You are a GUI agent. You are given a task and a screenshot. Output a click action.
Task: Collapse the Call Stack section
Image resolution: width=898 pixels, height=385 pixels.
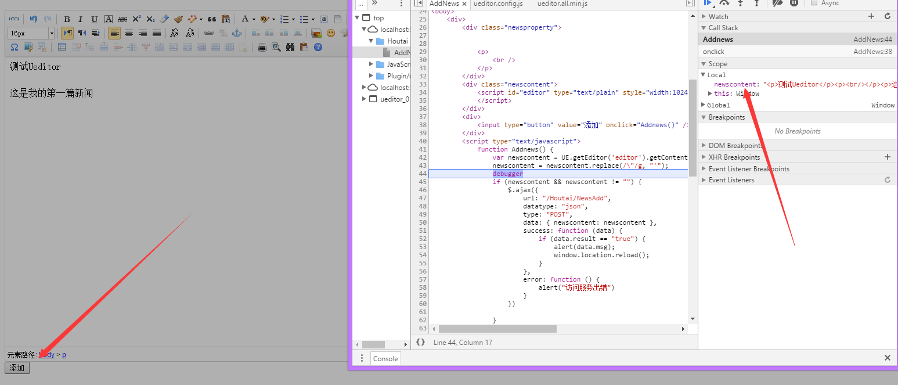pyautogui.click(x=704, y=27)
